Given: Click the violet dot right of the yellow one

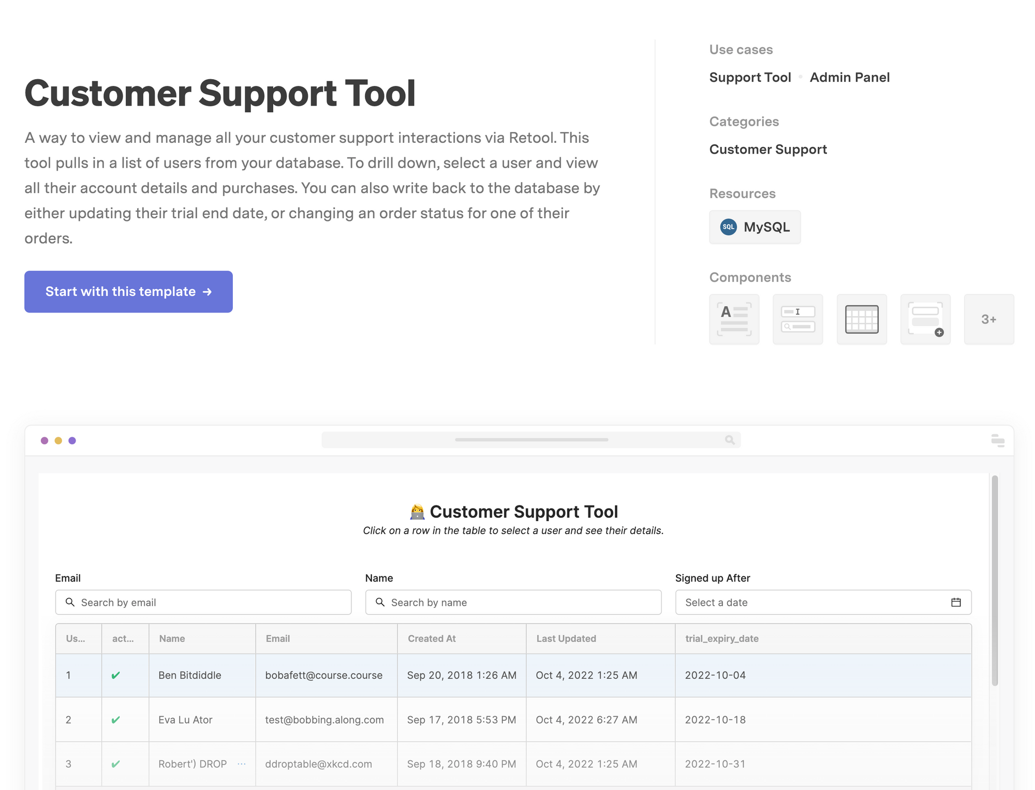Looking at the screenshot, I should pos(72,440).
